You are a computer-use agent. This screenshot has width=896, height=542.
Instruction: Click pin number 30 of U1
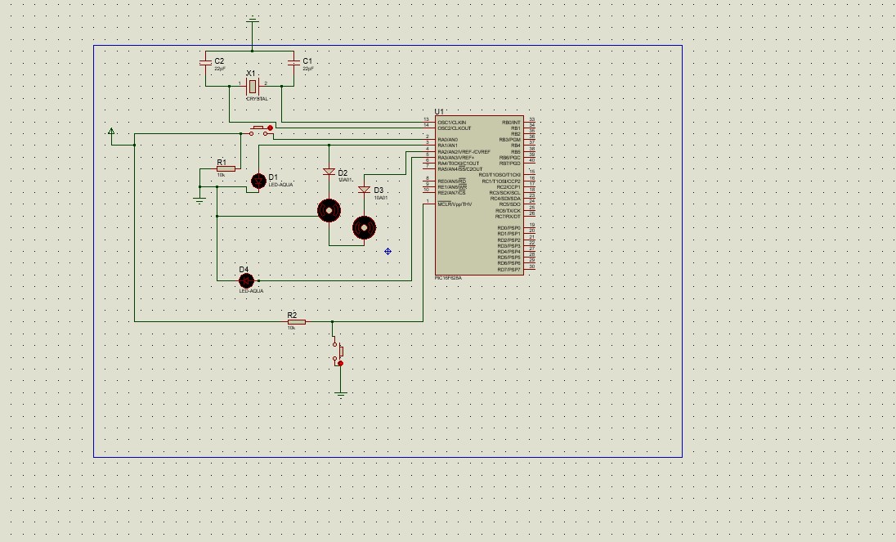point(532,267)
